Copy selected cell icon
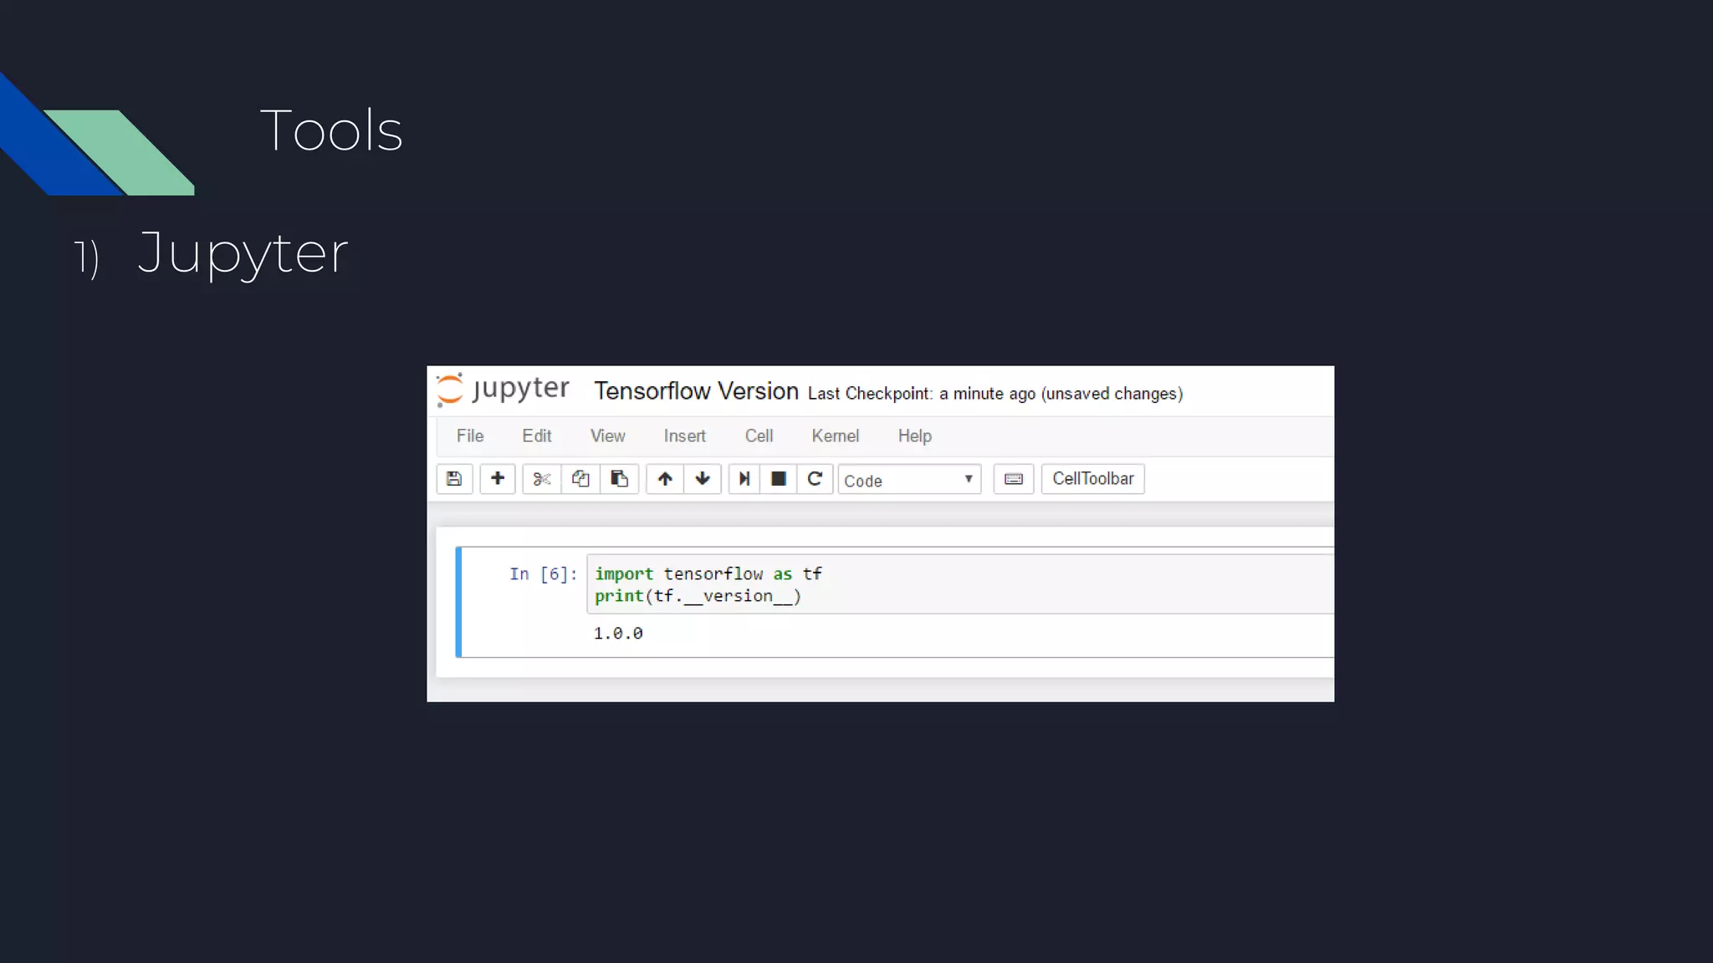The width and height of the screenshot is (1713, 963). pyautogui.click(x=580, y=479)
